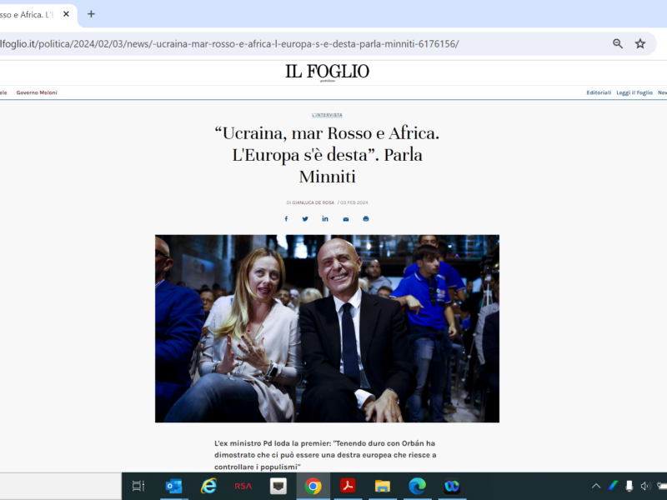Open File Explorer from taskbar
667x500 pixels.
(x=383, y=486)
